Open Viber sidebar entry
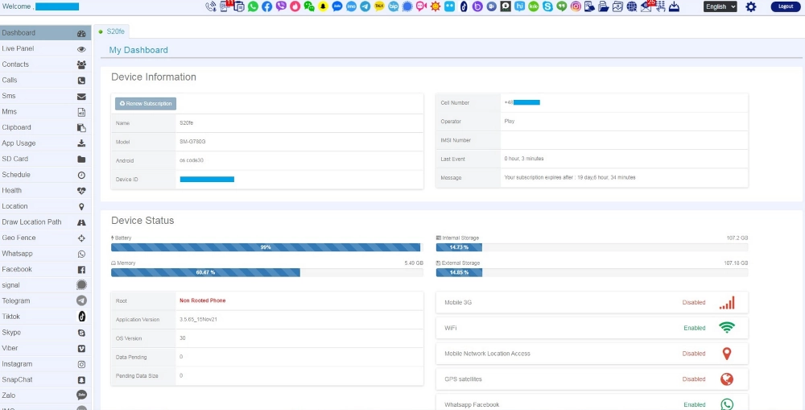This screenshot has height=410, width=805. tap(46, 348)
